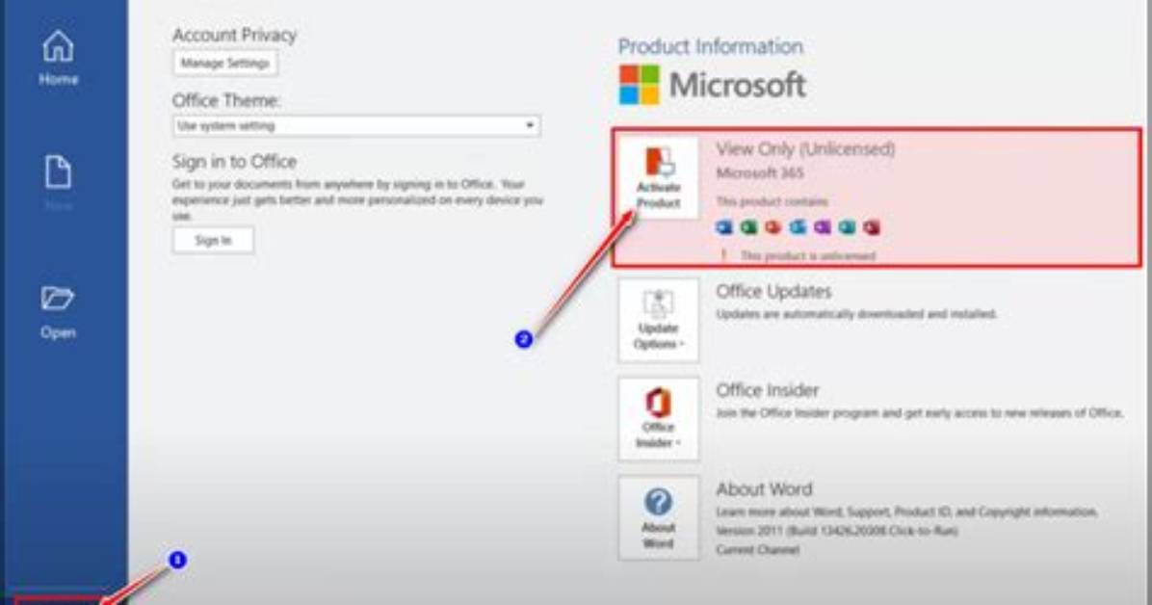
Task: Click the 'About Word' heading text
Action: (764, 488)
